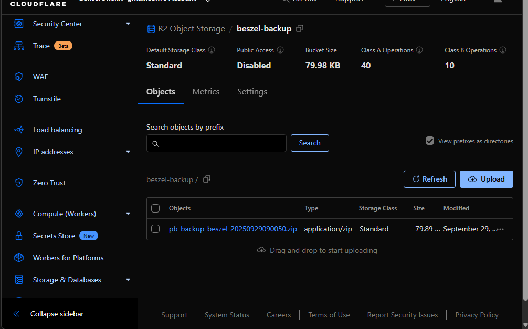Click the IP addresses pin icon
This screenshot has width=528, height=329.
pyautogui.click(x=19, y=152)
